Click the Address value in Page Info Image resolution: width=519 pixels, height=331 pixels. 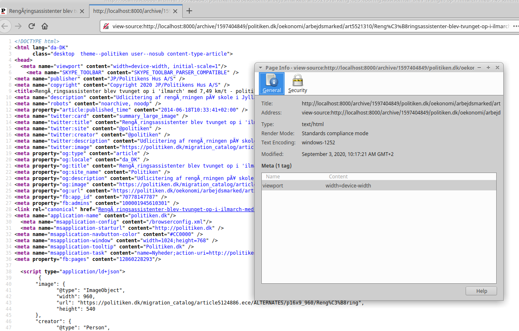401,112
